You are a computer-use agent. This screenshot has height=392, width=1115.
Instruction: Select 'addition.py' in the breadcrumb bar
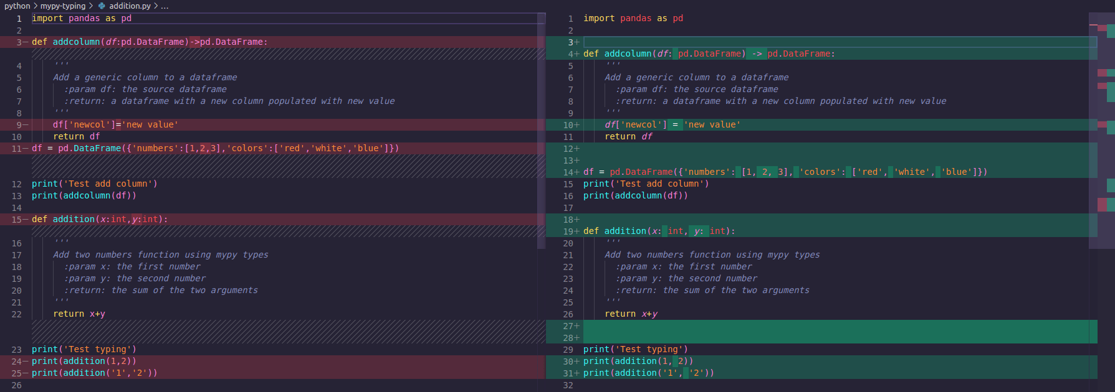point(130,6)
